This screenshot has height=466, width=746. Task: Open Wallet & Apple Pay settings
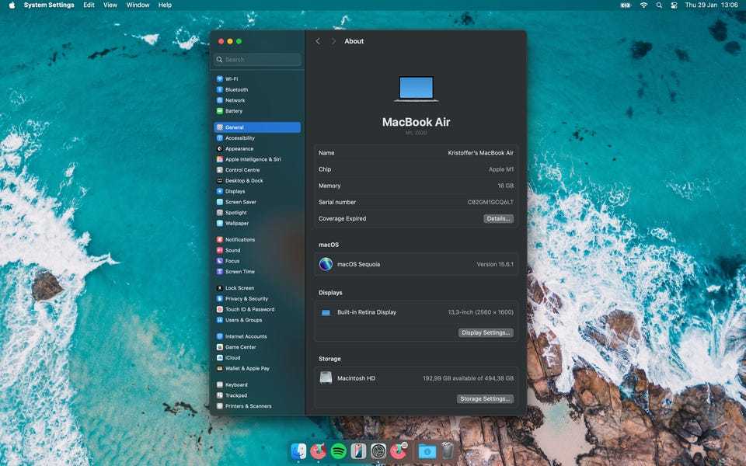[247, 369]
